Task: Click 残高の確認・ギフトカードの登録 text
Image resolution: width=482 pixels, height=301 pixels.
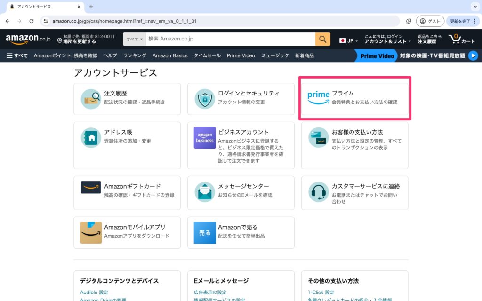Action: click(139, 195)
